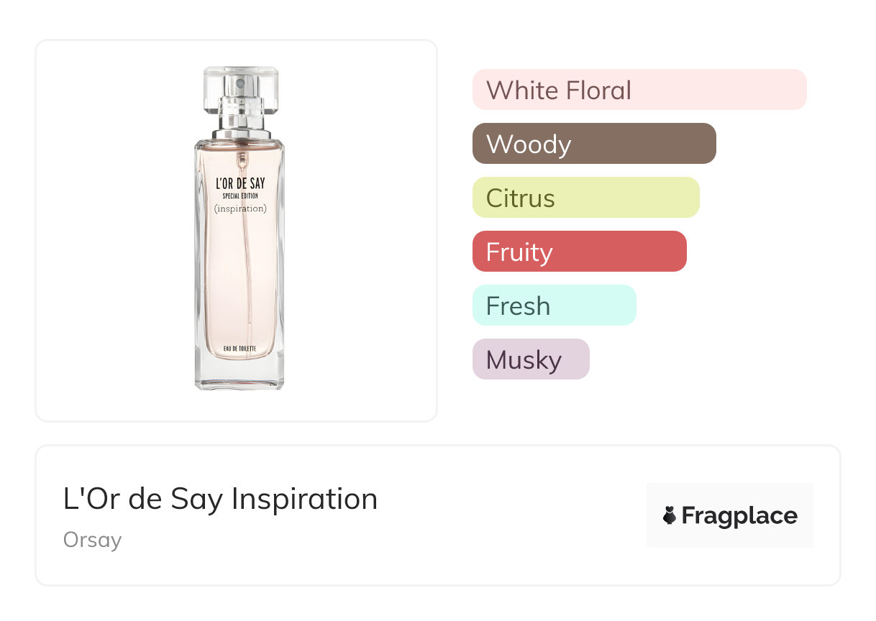Select the White Floral accord bar
This screenshot has width=876, height=621.
point(639,90)
